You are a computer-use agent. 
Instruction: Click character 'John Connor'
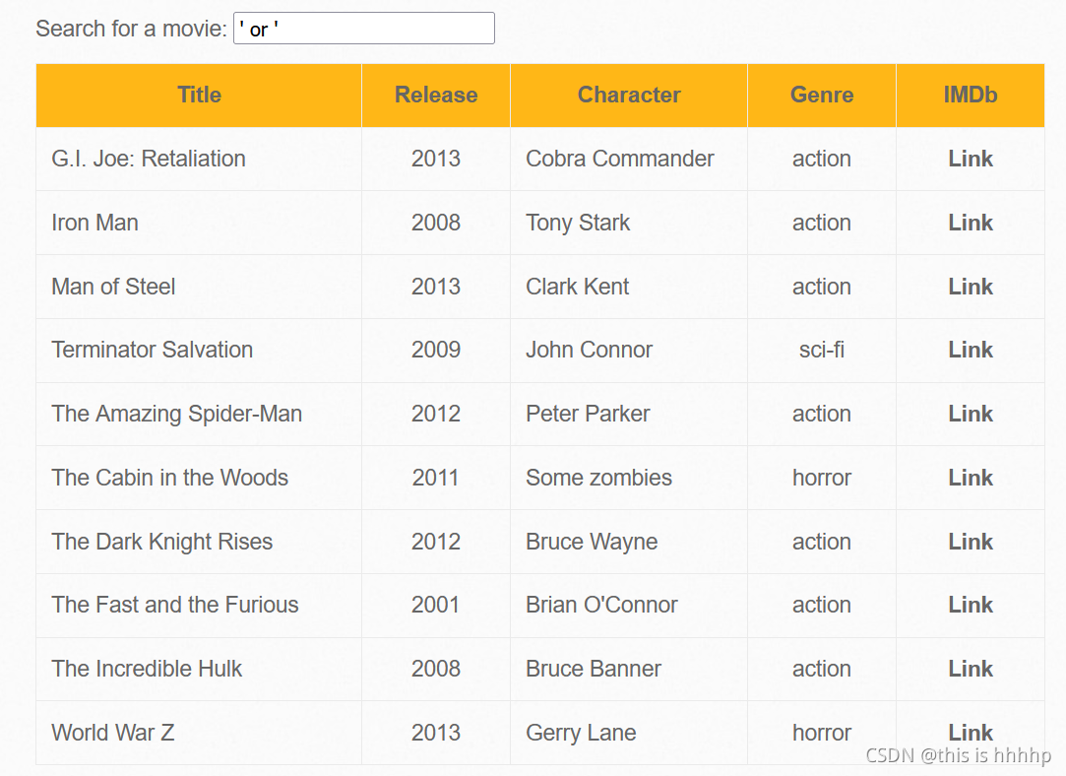coord(589,350)
